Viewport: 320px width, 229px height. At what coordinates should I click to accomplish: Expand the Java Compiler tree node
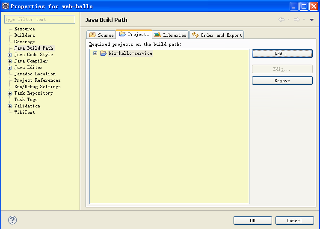tap(9, 61)
